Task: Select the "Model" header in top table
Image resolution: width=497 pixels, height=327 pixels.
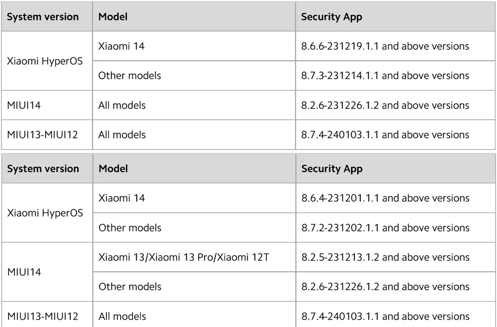Action: pos(113,17)
